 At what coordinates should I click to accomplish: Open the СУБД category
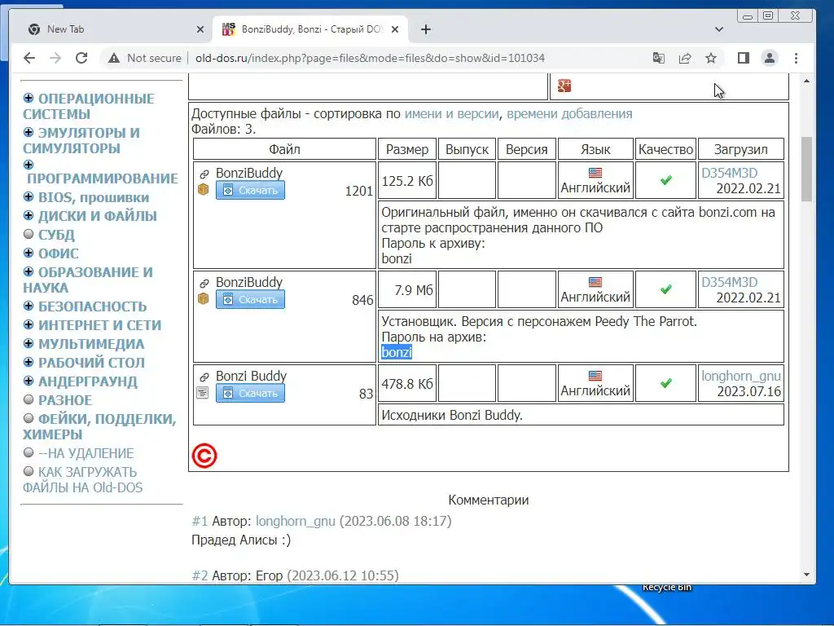click(x=56, y=235)
